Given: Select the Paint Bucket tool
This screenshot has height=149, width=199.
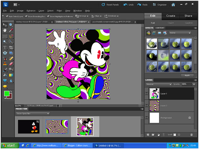Looking at the screenshot, I should click(5, 75).
